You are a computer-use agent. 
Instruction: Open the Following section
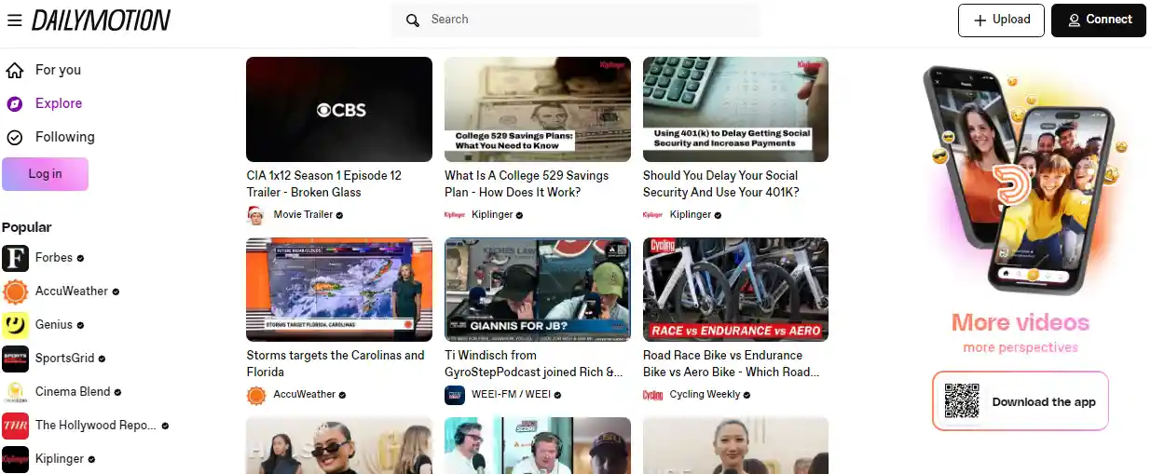65,137
